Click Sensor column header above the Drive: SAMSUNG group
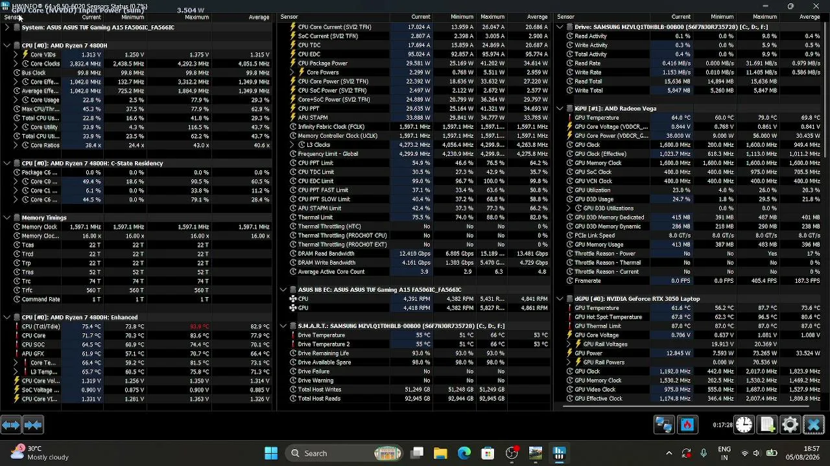Image resolution: width=830 pixels, height=466 pixels. click(x=565, y=17)
